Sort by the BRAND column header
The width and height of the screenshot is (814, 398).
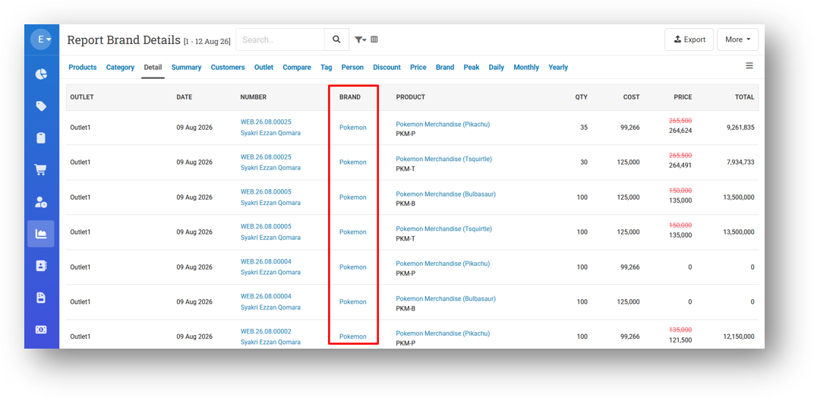(x=350, y=97)
